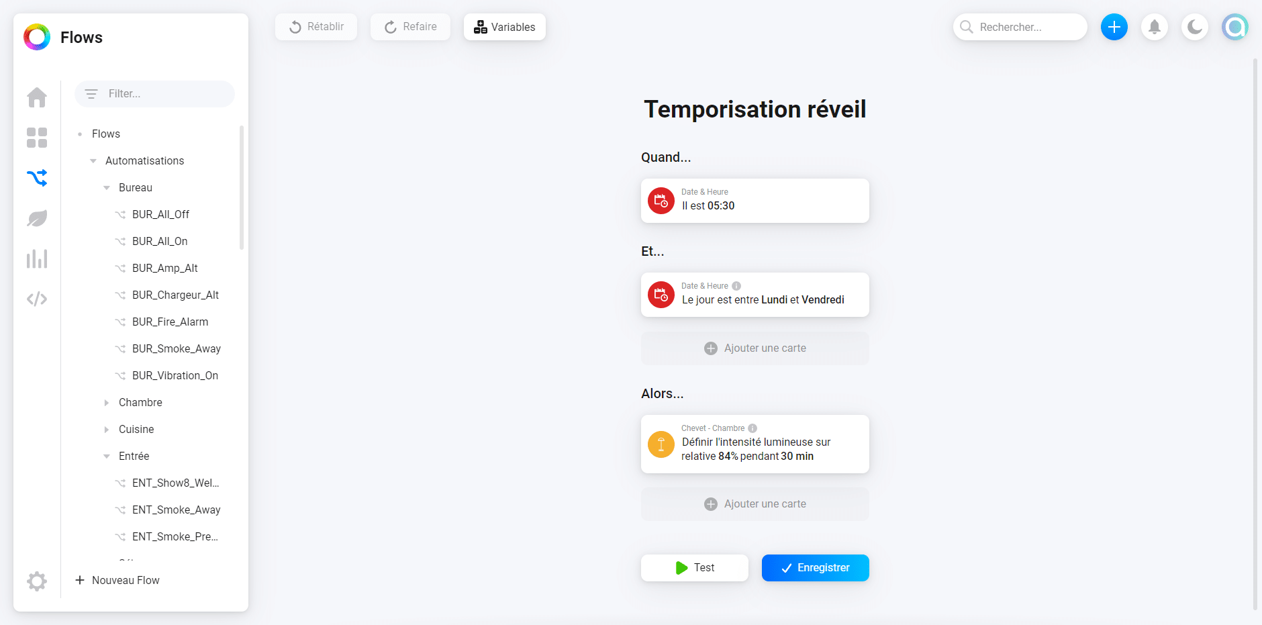Image resolution: width=1262 pixels, height=625 pixels.
Task: Click the Enregistrer button
Action: tap(816, 568)
